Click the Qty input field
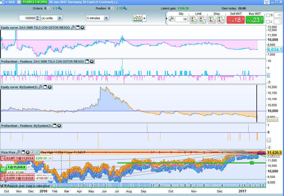This screenshot has width=284, height=196. pos(181,19)
